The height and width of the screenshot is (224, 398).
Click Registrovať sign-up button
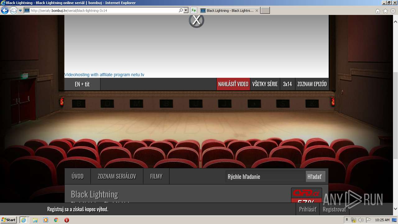pos(334,209)
